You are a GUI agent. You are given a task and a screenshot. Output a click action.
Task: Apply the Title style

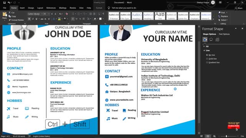pyautogui.click(x=160, y=16)
